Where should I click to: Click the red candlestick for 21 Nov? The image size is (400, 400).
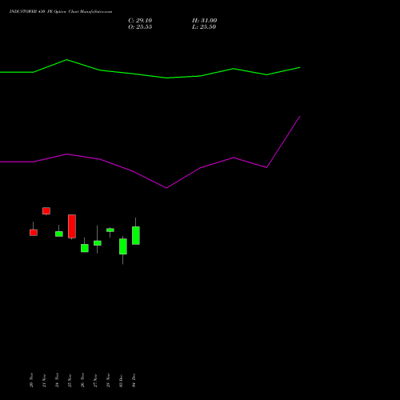pyautogui.click(x=46, y=211)
